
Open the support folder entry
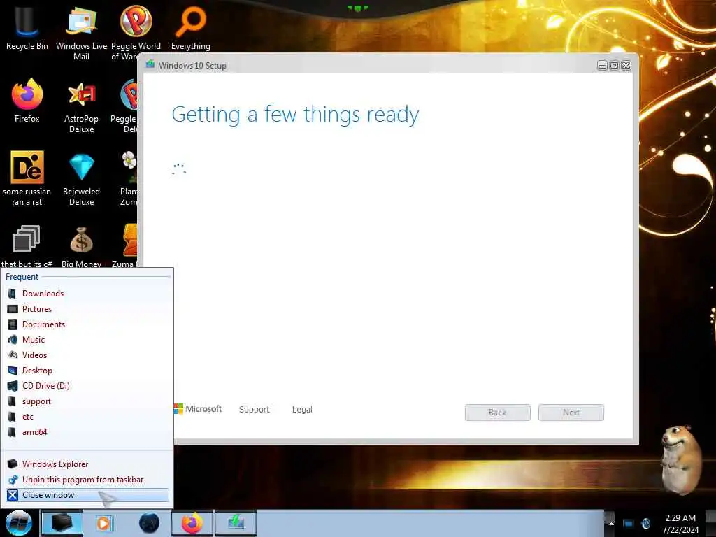coord(87,401)
